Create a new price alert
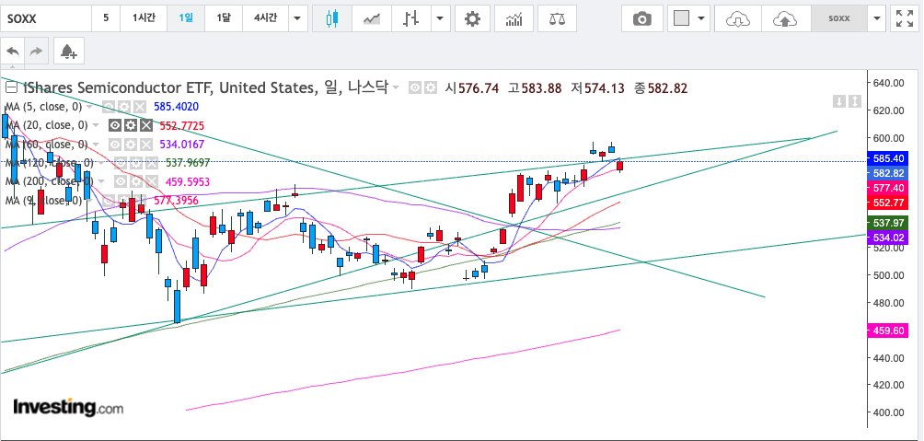This screenshot has height=441, width=924. (x=68, y=52)
